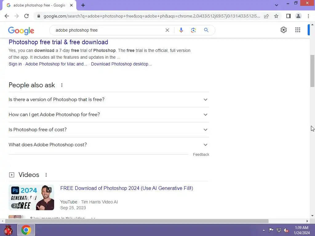Open the network tray icon
This screenshot has width=315, height=236.
(278, 230)
